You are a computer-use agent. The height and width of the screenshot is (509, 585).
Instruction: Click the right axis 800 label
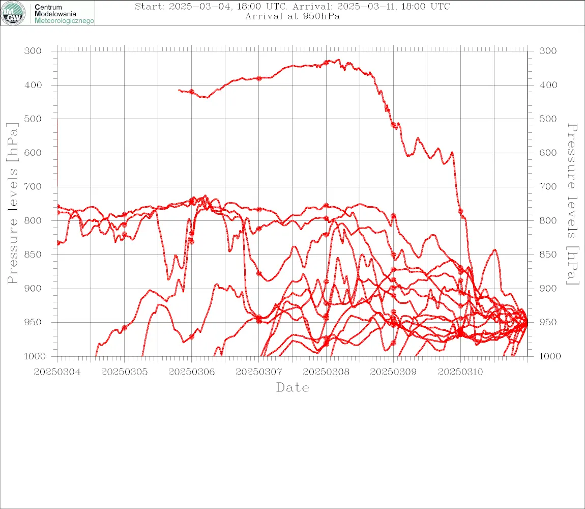pos(548,220)
